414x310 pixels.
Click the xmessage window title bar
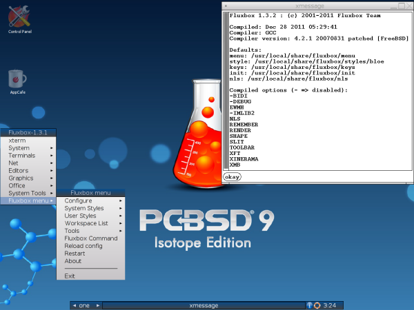click(x=309, y=6)
